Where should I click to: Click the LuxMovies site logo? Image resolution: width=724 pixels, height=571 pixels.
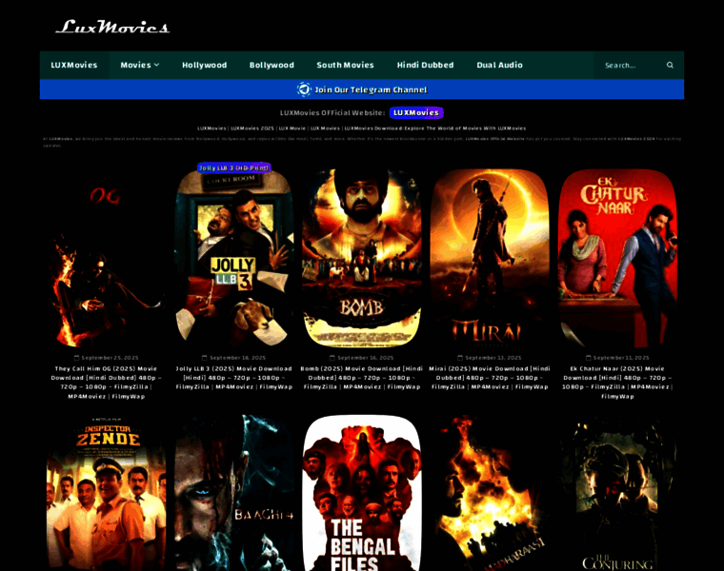point(112,27)
